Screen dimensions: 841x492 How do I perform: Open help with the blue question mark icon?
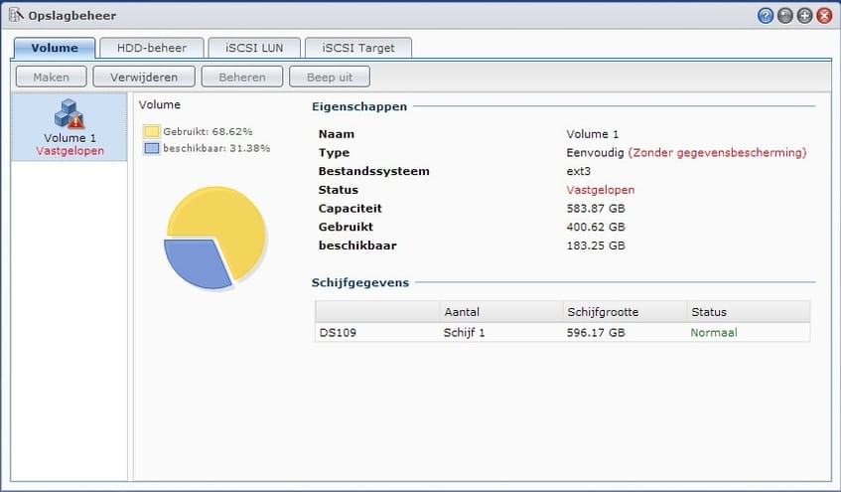[x=766, y=16]
